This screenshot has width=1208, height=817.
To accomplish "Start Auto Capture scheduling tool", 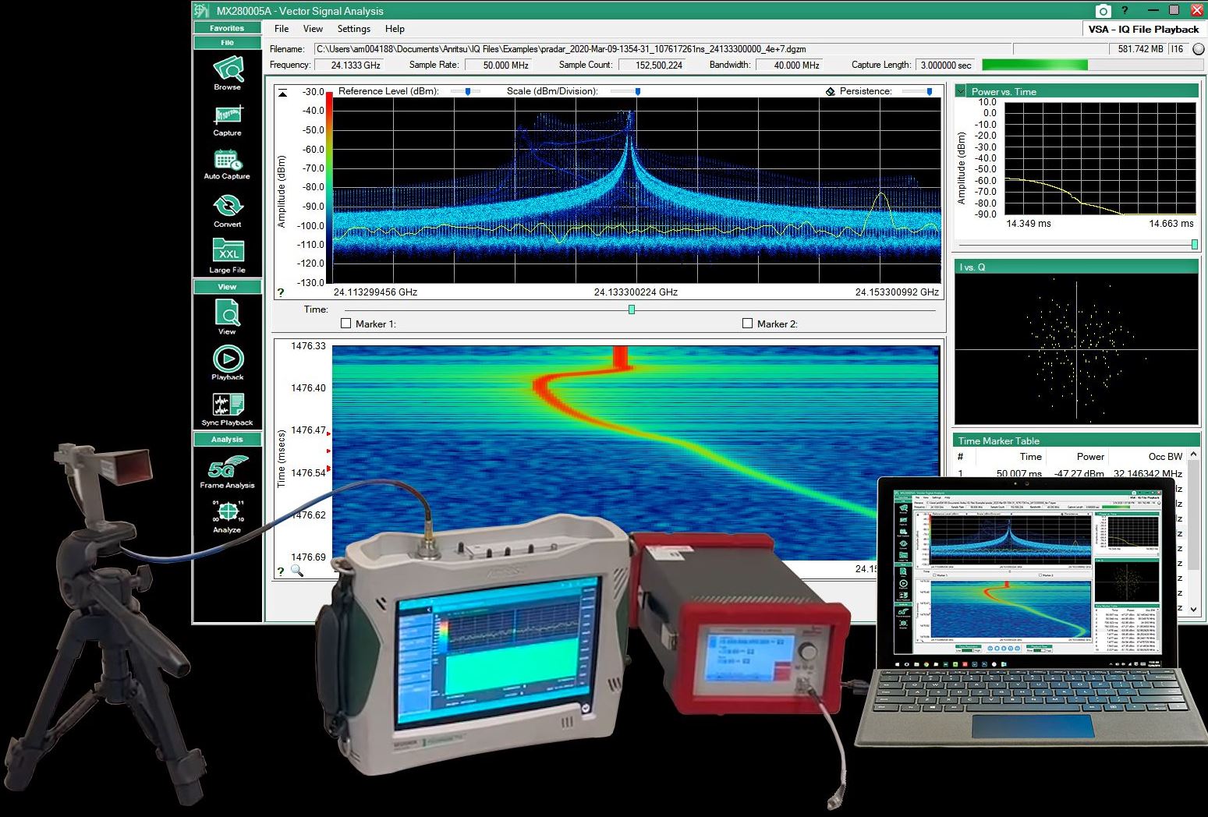I will point(227,161).
